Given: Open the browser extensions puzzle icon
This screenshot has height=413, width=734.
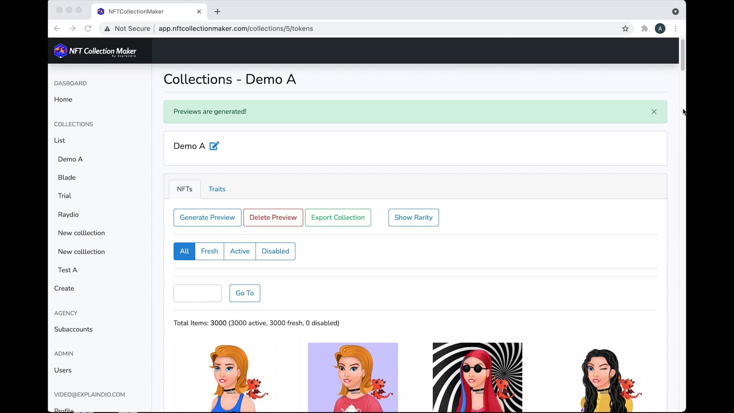Looking at the screenshot, I should point(645,29).
